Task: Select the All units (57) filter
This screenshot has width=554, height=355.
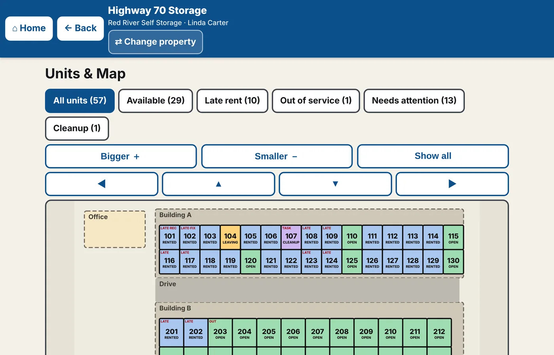Action: click(80, 101)
